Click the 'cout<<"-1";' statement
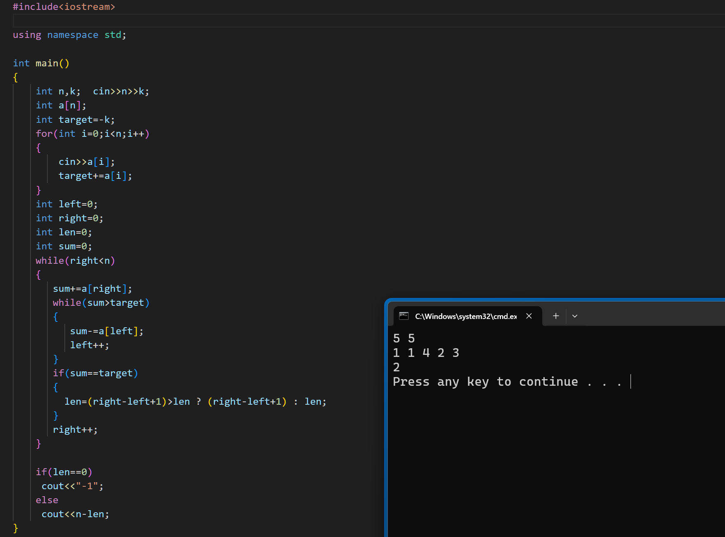This screenshot has width=725, height=537. (x=73, y=486)
